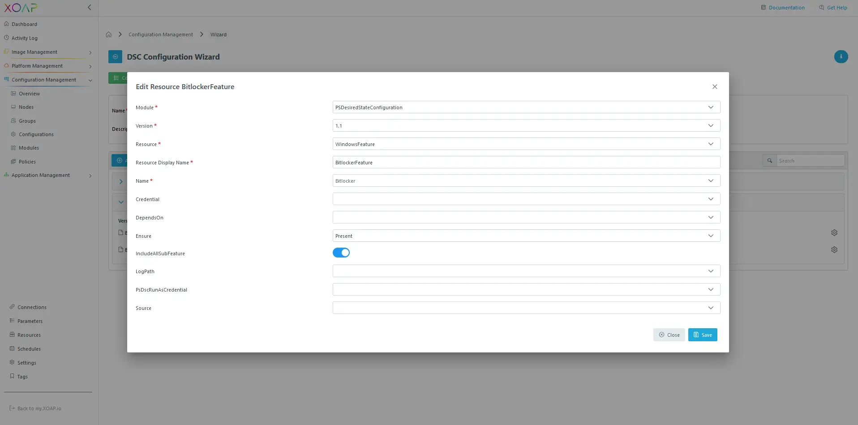The height and width of the screenshot is (425, 858).
Task: Click the Modules grid icon
Action: point(13,147)
